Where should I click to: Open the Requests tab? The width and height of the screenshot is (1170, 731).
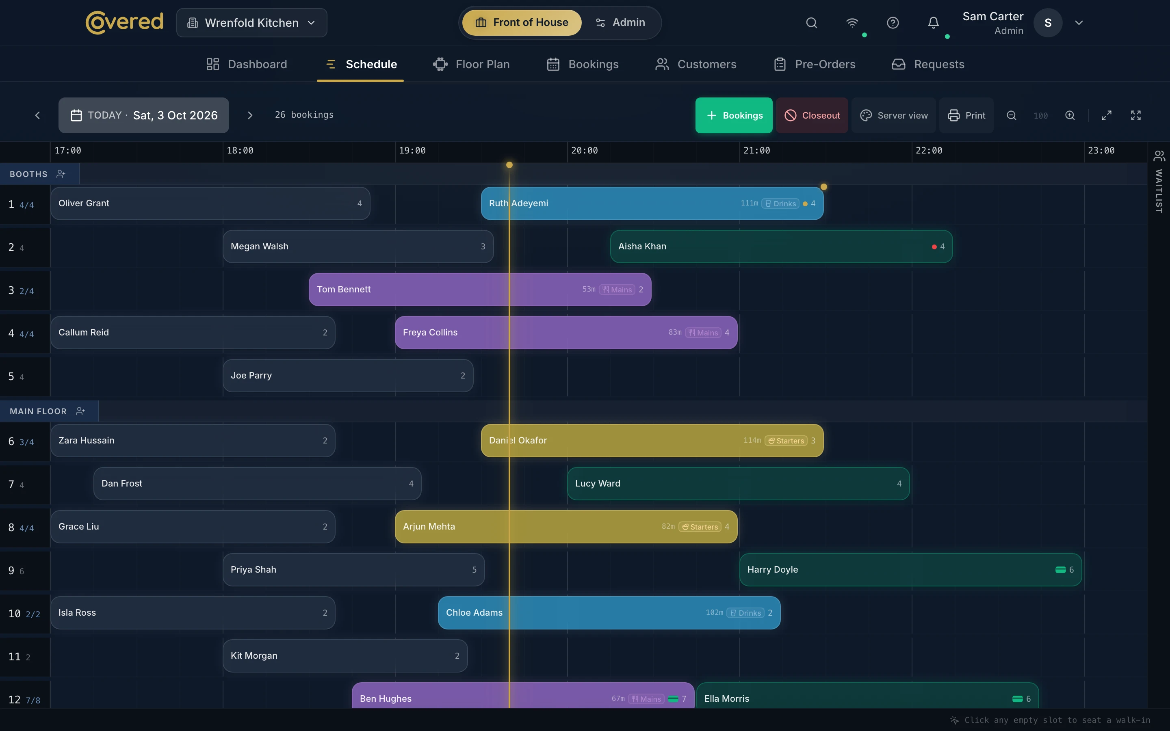(x=928, y=64)
